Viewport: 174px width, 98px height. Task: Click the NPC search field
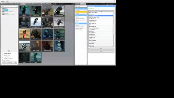[9, 6]
